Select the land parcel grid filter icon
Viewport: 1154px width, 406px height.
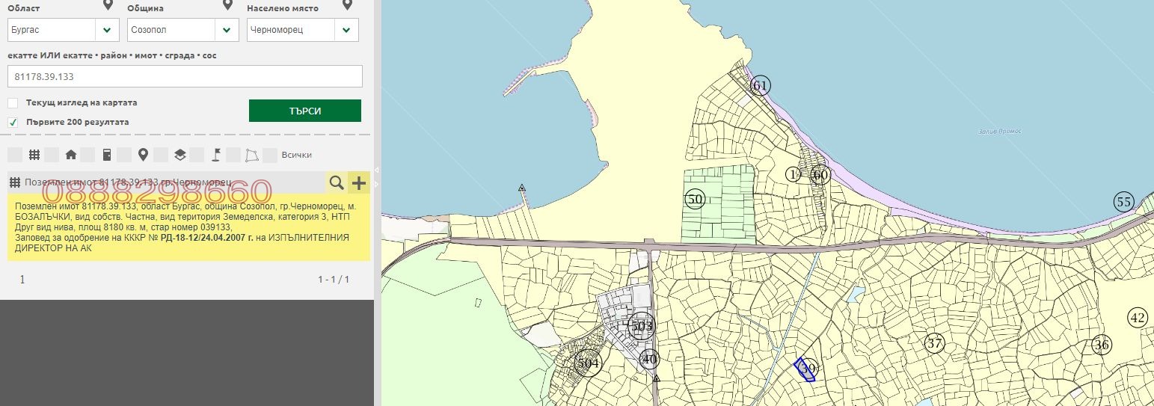coord(34,155)
